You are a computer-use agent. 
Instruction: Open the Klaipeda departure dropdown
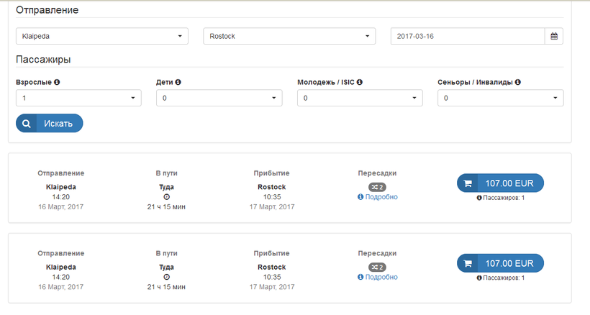tap(101, 36)
